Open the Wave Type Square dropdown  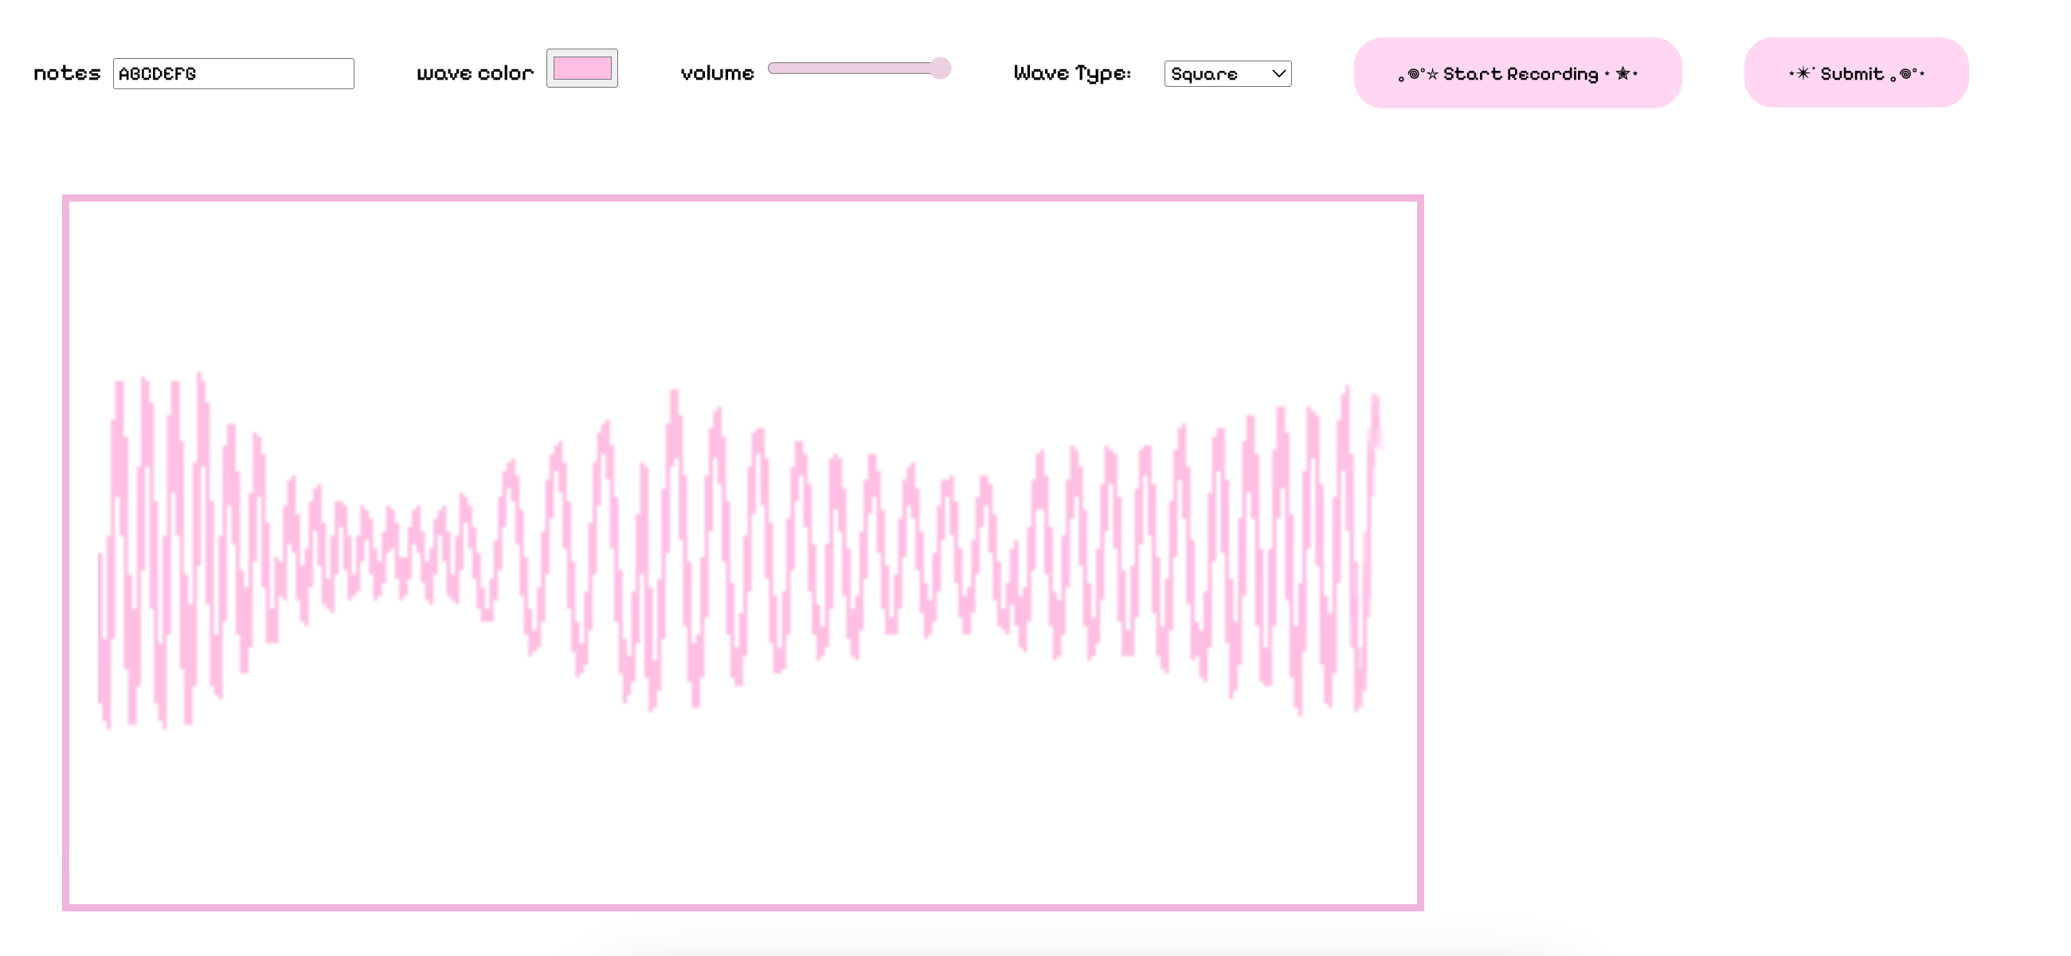point(1227,73)
